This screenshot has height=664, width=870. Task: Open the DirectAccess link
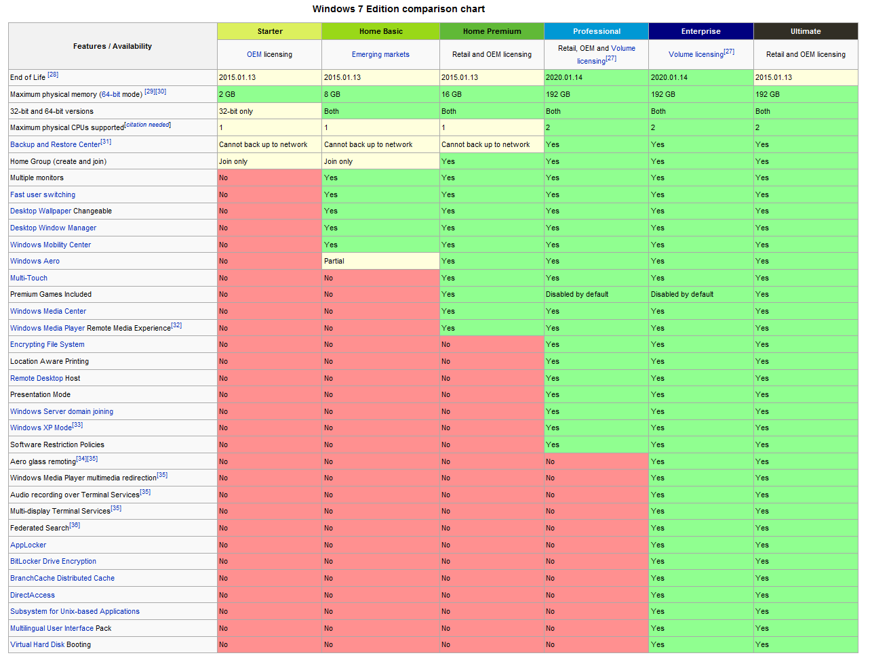coord(33,595)
